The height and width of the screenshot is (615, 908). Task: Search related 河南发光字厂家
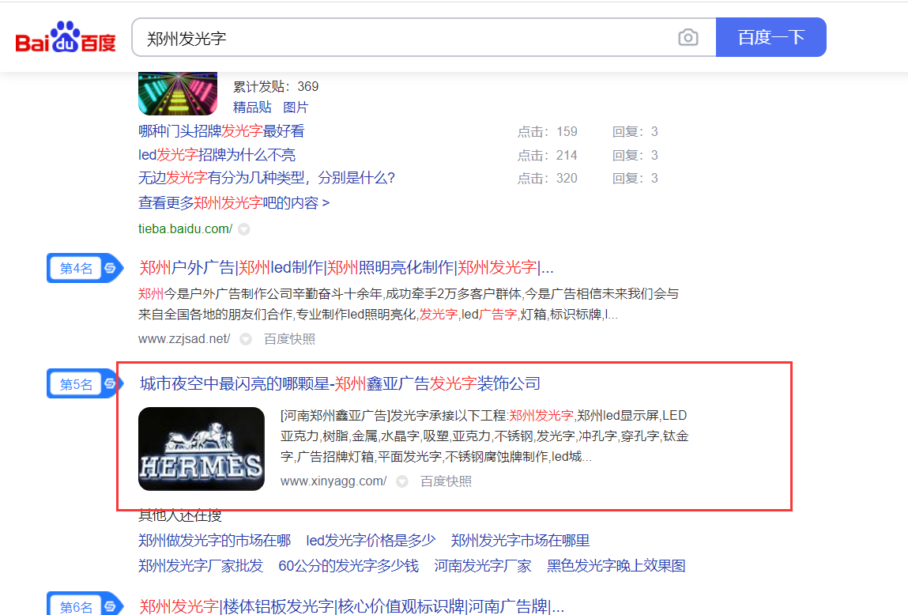point(483,565)
